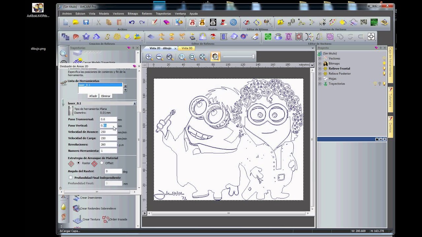Click the Velocidad de Avance input field

point(108,132)
